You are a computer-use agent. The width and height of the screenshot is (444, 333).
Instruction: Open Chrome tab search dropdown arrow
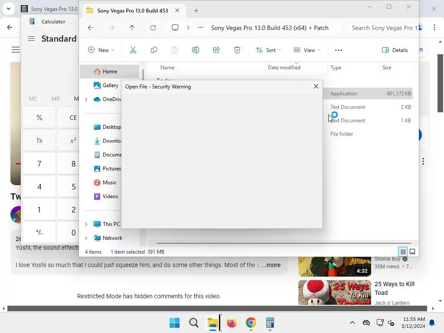pyautogui.click(x=9, y=9)
